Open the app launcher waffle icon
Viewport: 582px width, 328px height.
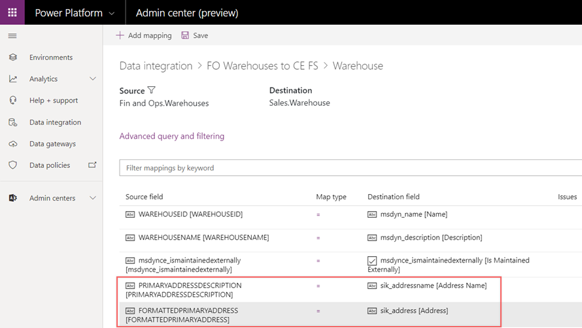12,12
